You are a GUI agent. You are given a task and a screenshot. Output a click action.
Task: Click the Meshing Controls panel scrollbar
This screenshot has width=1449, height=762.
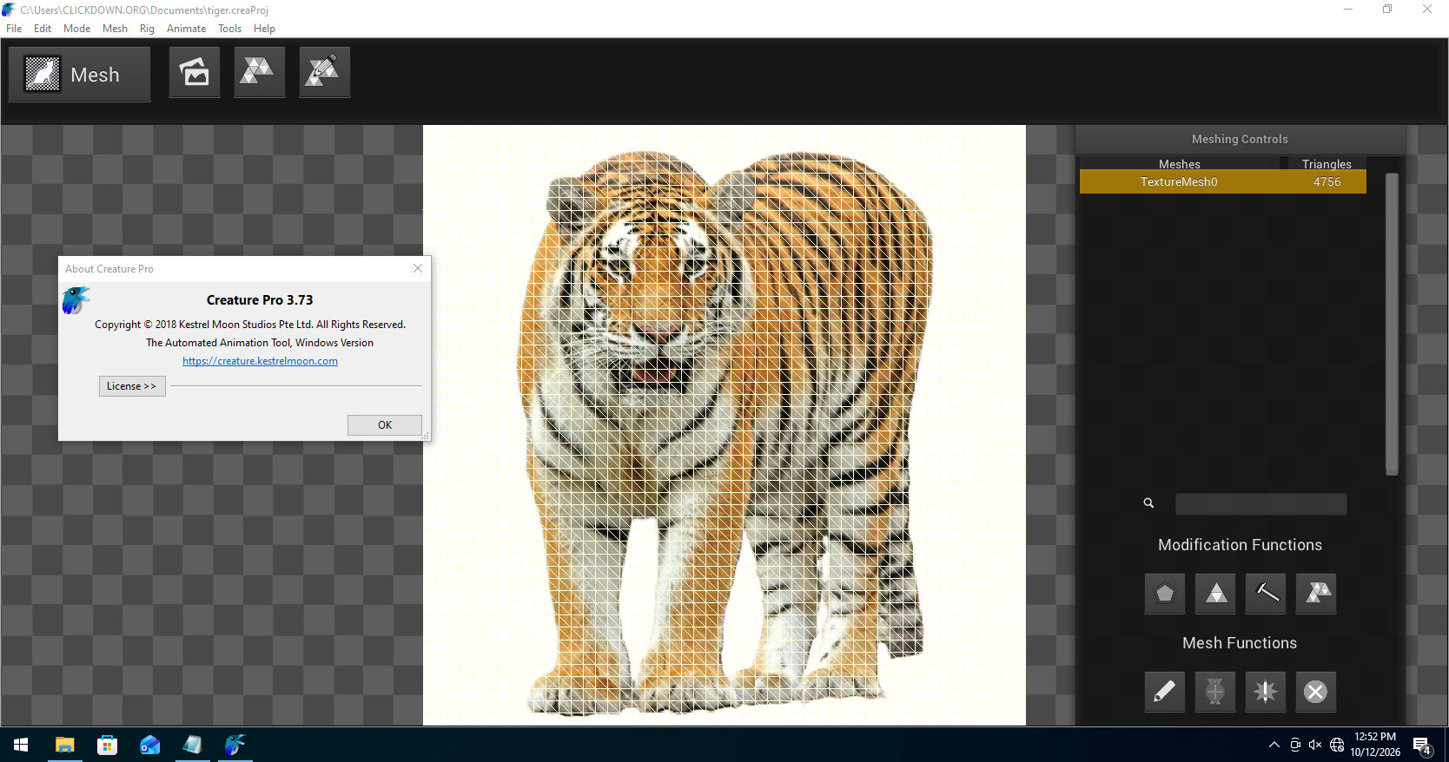1392,324
